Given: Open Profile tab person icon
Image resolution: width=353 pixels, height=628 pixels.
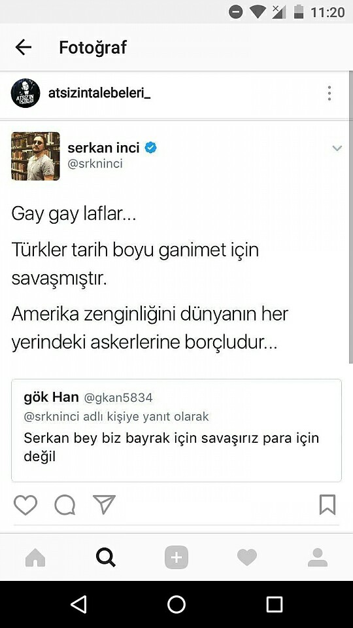Looking at the screenshot, I should [318, 557].
